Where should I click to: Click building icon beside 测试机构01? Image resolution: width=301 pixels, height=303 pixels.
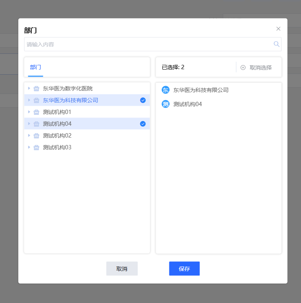[x=37, y=112]
